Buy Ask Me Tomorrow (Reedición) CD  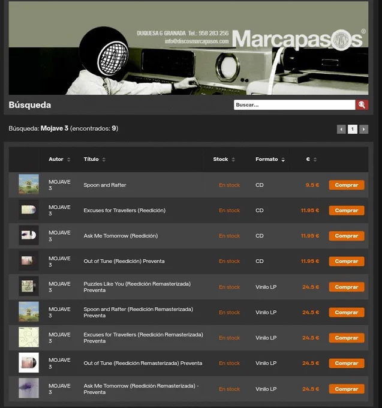(347, 236)
